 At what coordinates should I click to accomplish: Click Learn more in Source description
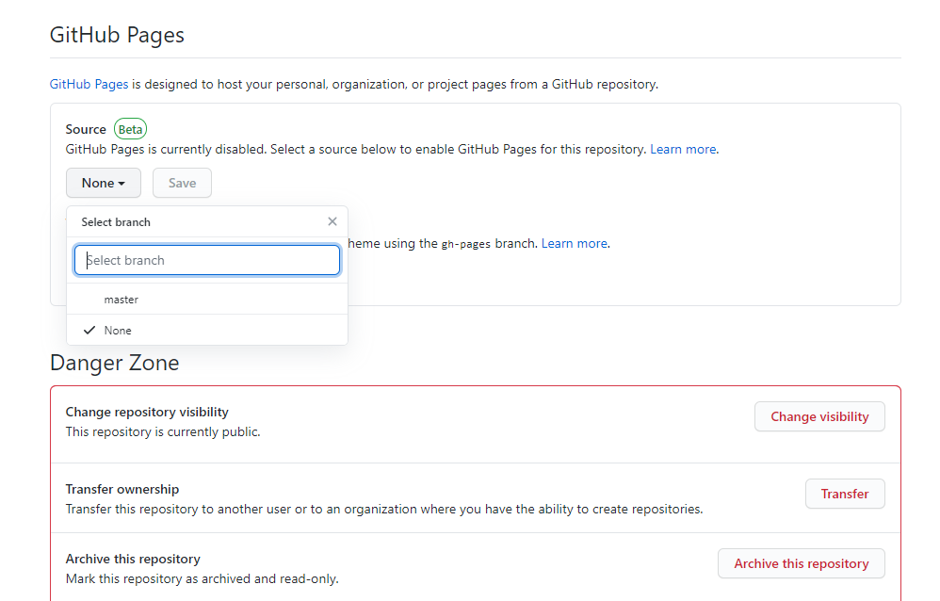click(x=683, y=149)
